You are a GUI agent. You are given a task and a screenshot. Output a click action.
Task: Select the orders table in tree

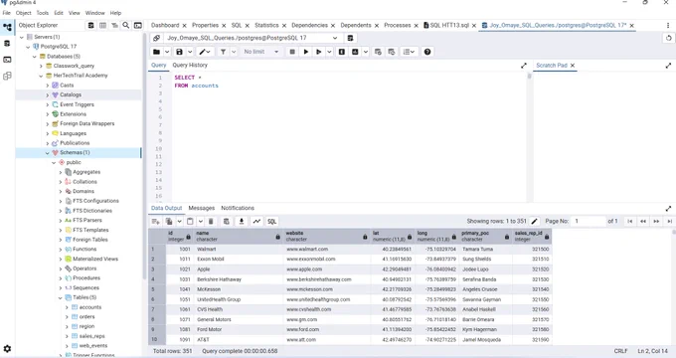coord(87,317)
